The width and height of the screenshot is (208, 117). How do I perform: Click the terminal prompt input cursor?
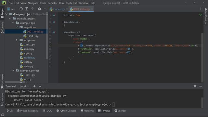click(113, 105)
